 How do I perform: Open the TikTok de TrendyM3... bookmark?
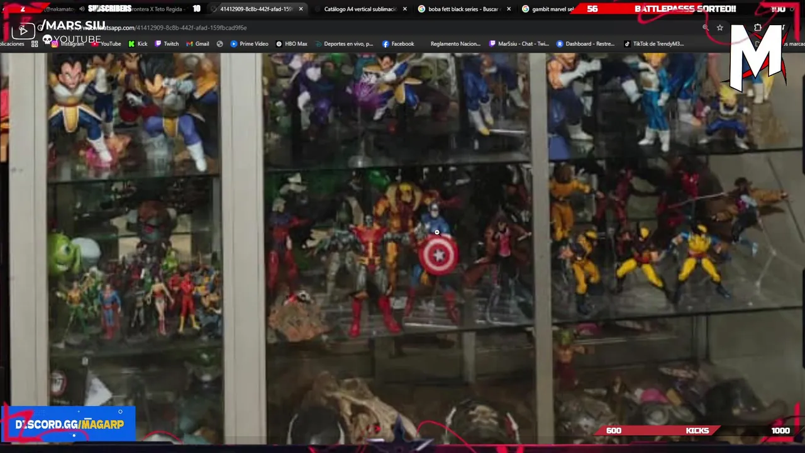click(653, 44)
